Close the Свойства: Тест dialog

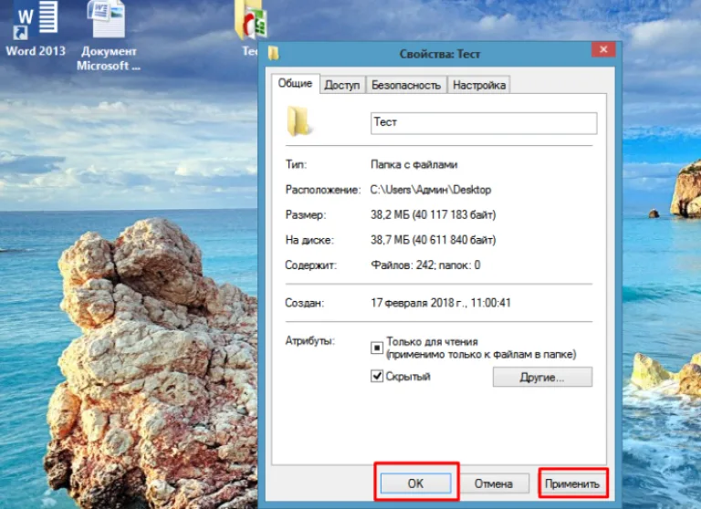[x=603, y=49]
